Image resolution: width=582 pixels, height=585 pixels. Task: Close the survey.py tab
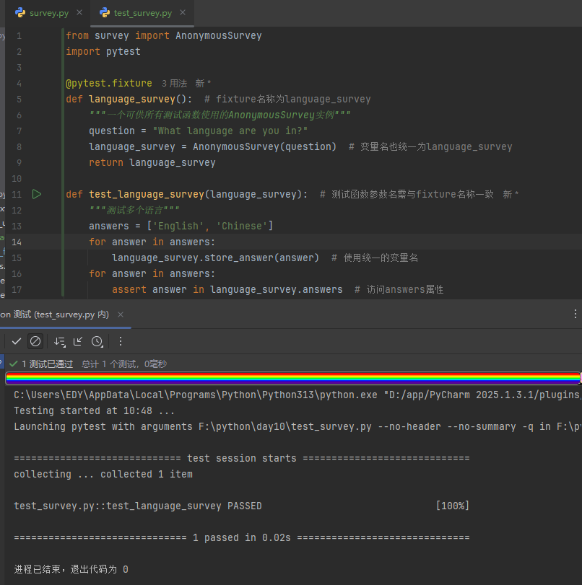point(79,12)
